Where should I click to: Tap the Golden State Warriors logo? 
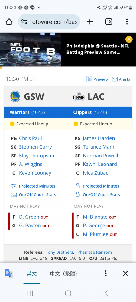(15, 97)
